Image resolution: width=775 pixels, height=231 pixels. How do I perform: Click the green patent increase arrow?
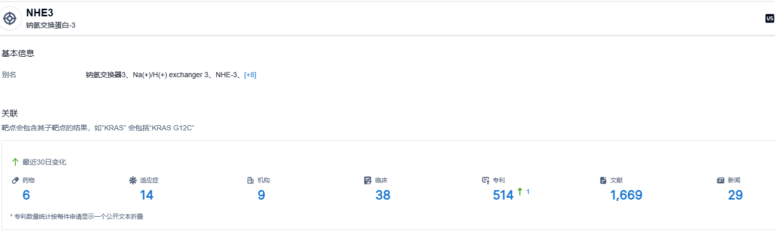520,192
